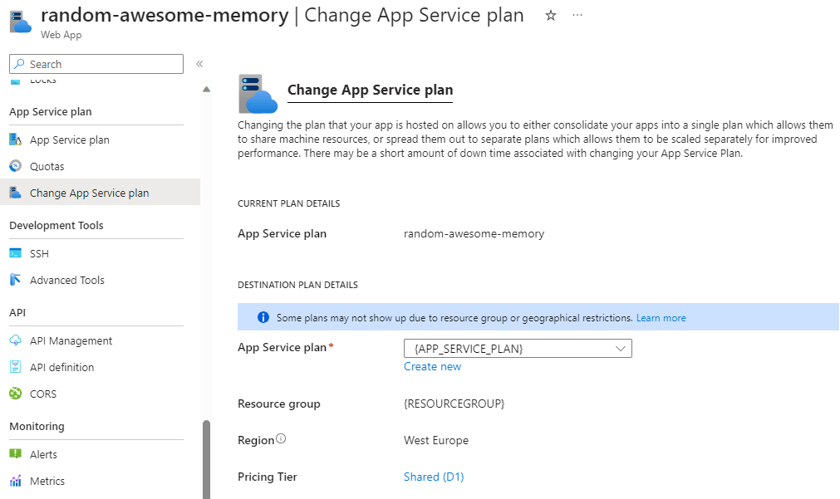840x499 pixels.
Task: Click the Advanced Tools icon
Action: tap(16, 280)
